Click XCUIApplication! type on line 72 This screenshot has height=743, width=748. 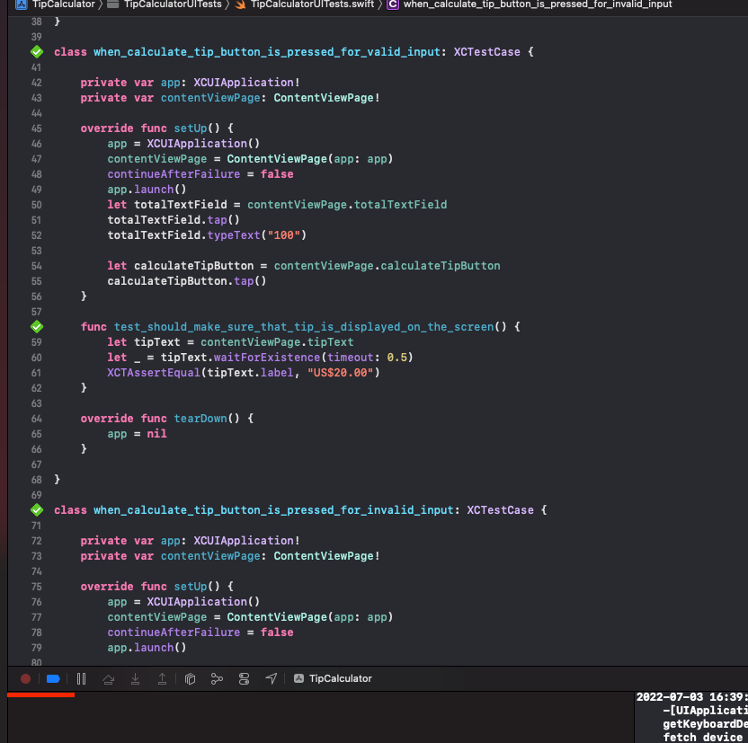[x=246, y=541]
